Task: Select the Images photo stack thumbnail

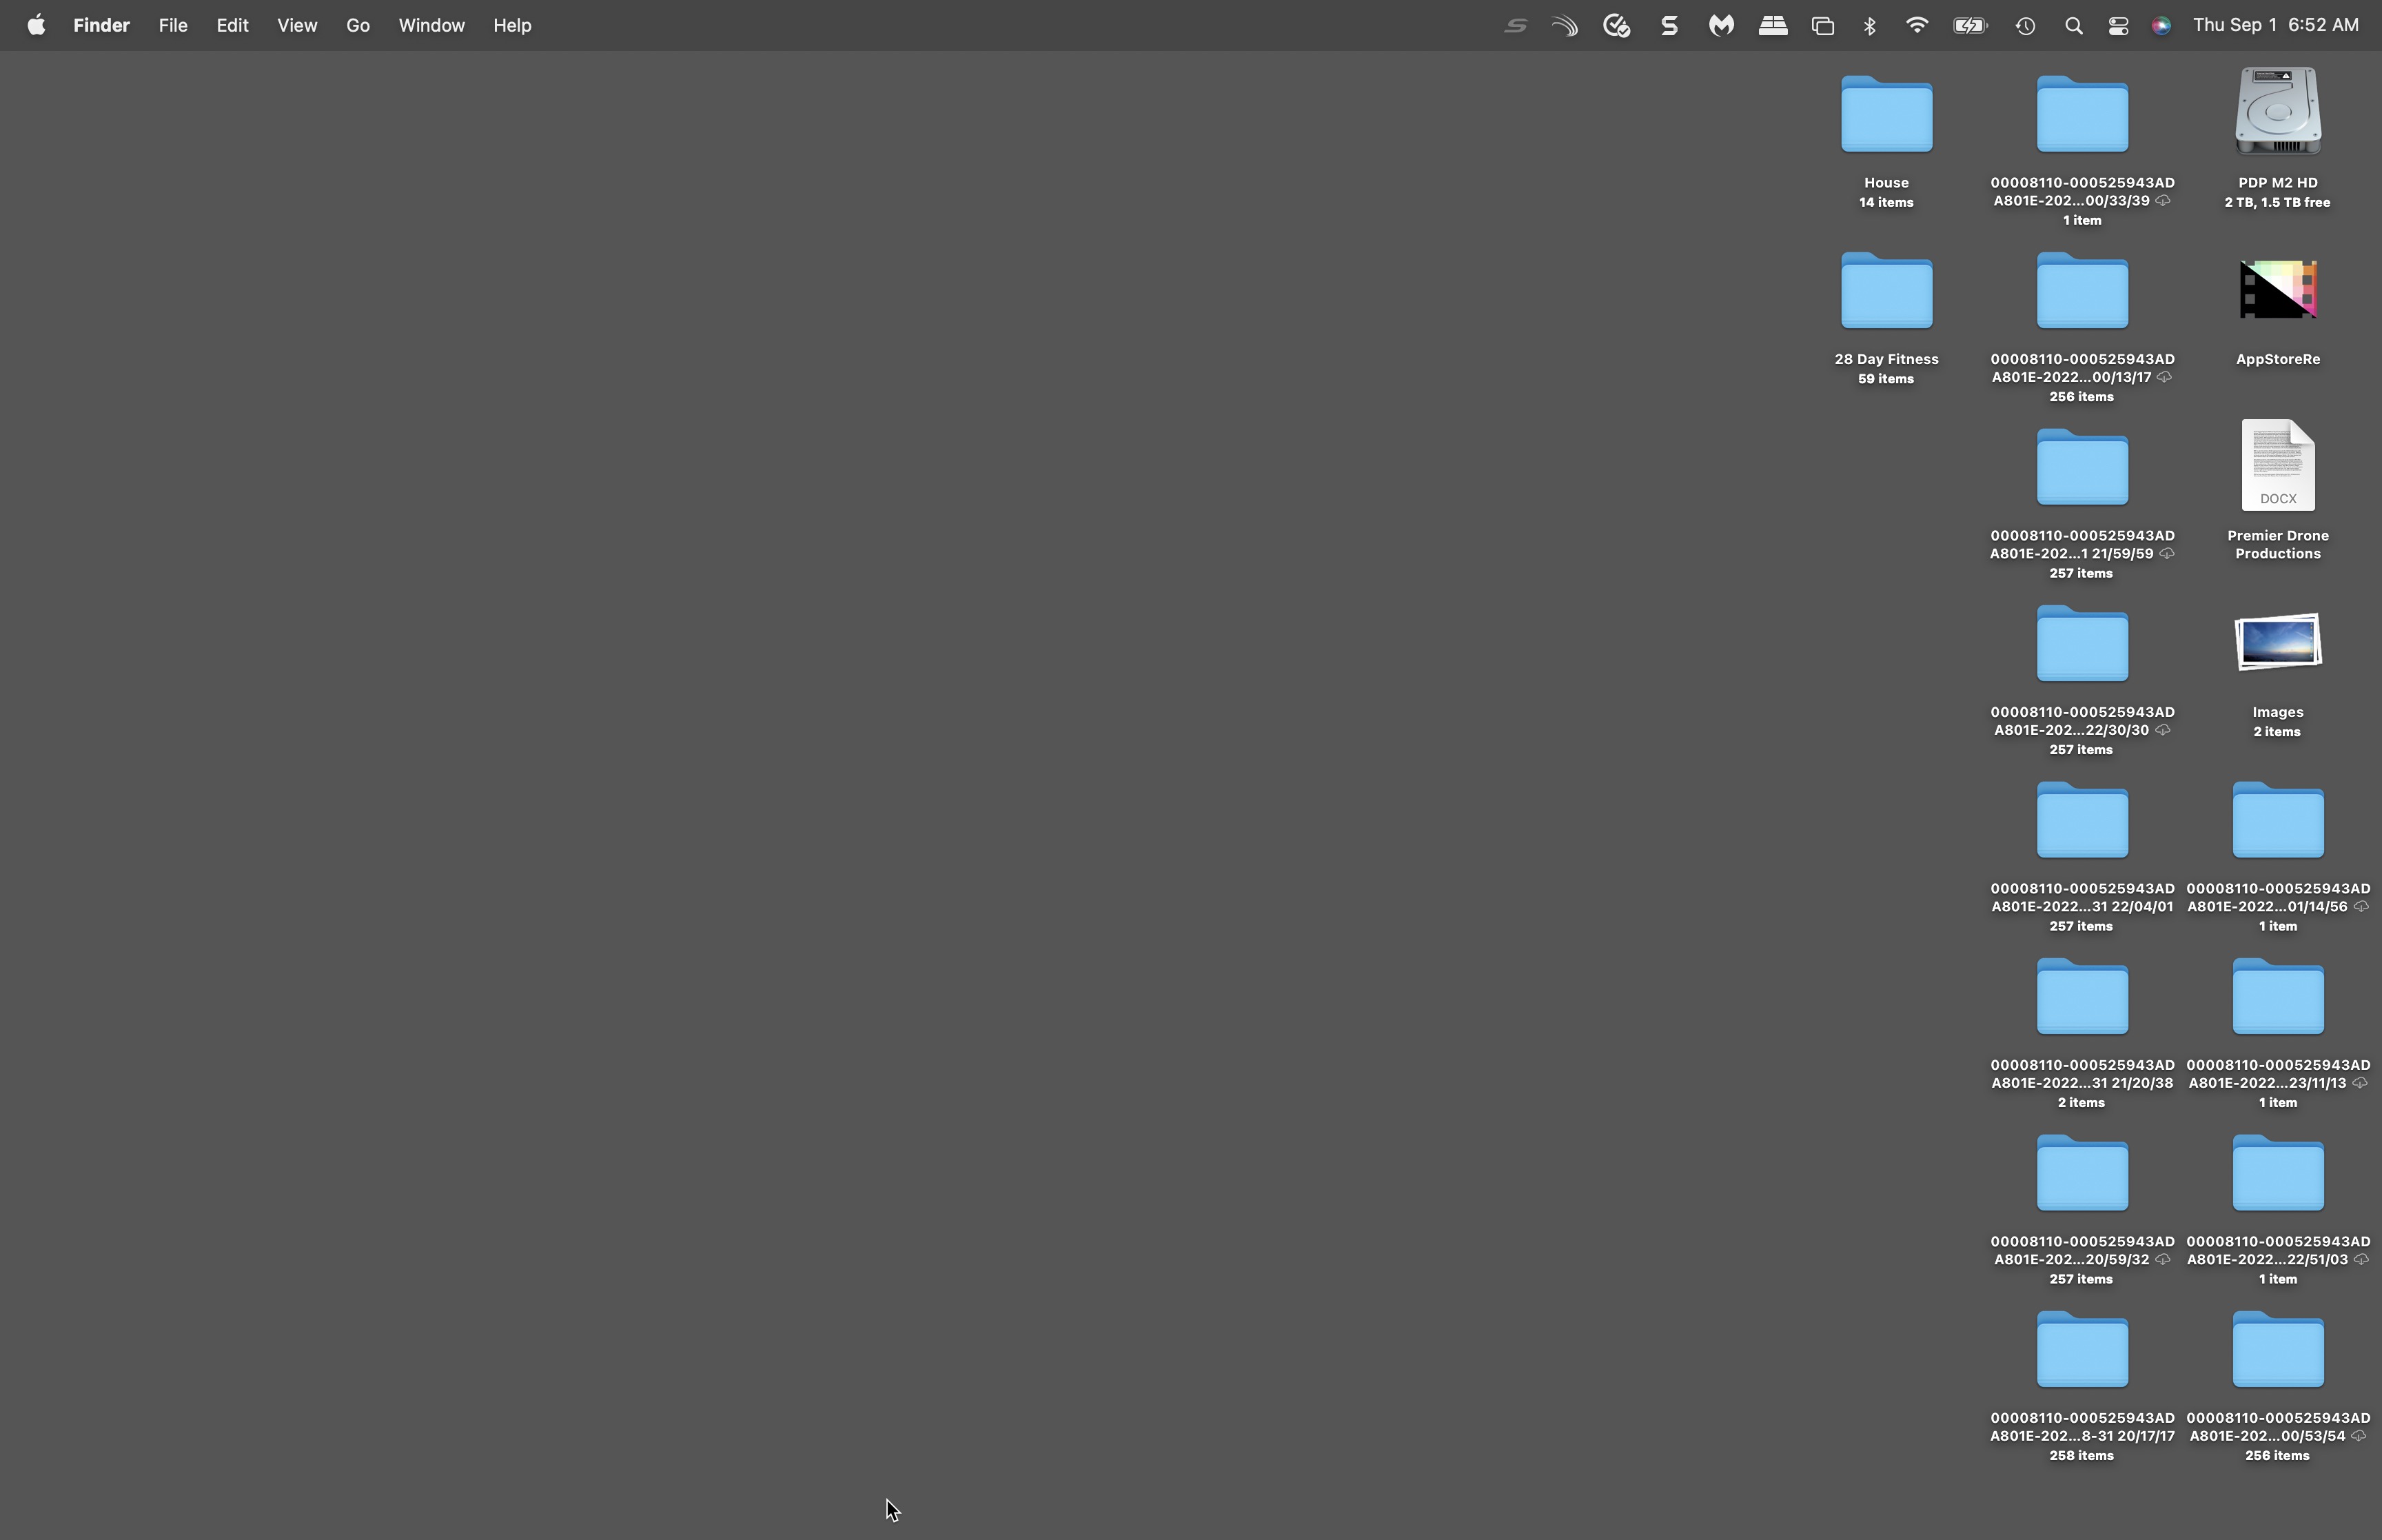Action: [2277, 642]
